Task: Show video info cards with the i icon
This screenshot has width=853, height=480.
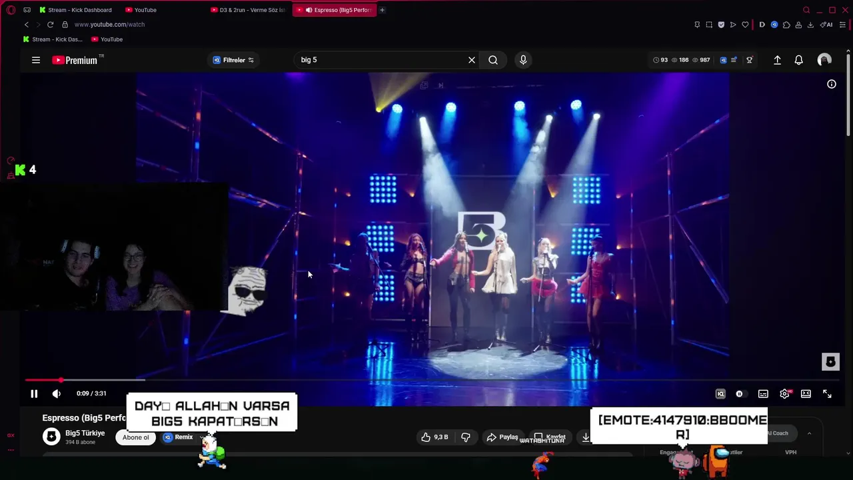Action: pos(832,84)
